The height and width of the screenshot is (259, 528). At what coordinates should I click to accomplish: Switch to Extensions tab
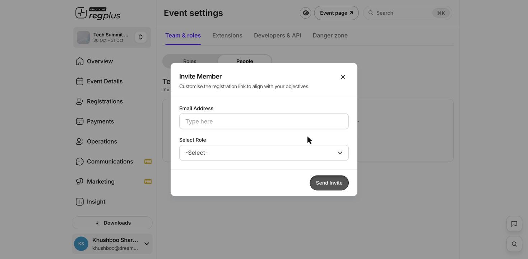click(x=227, y=35)
